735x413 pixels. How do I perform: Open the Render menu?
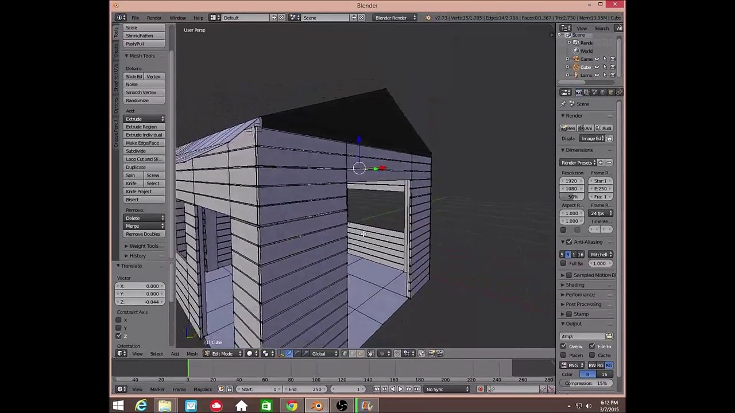point(154,18)
